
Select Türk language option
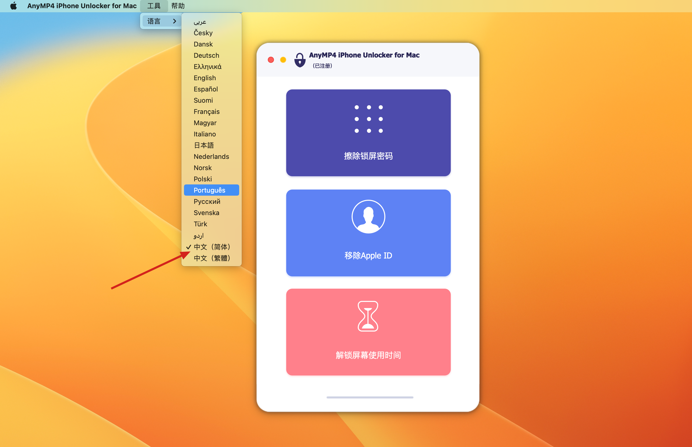[212, 224]
